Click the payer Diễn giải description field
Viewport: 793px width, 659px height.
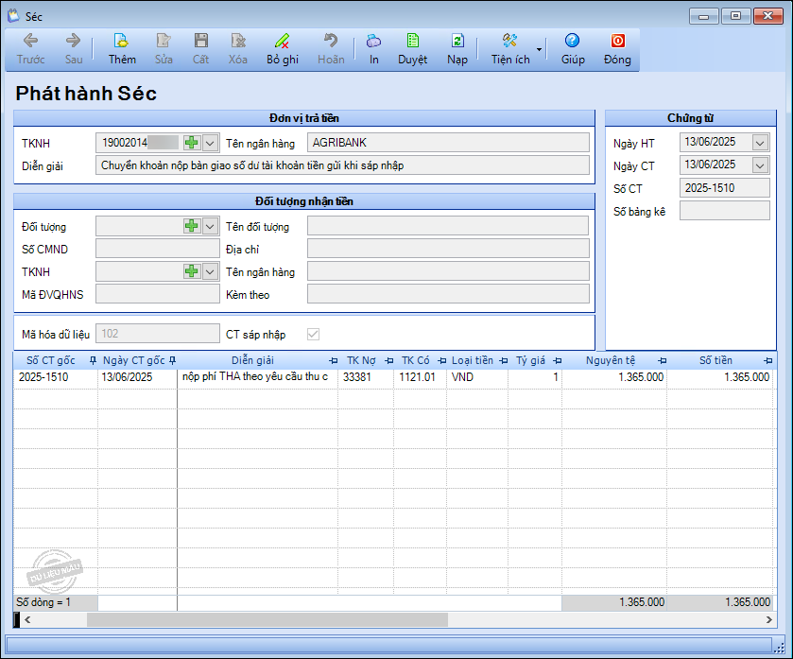pos(342,165)
